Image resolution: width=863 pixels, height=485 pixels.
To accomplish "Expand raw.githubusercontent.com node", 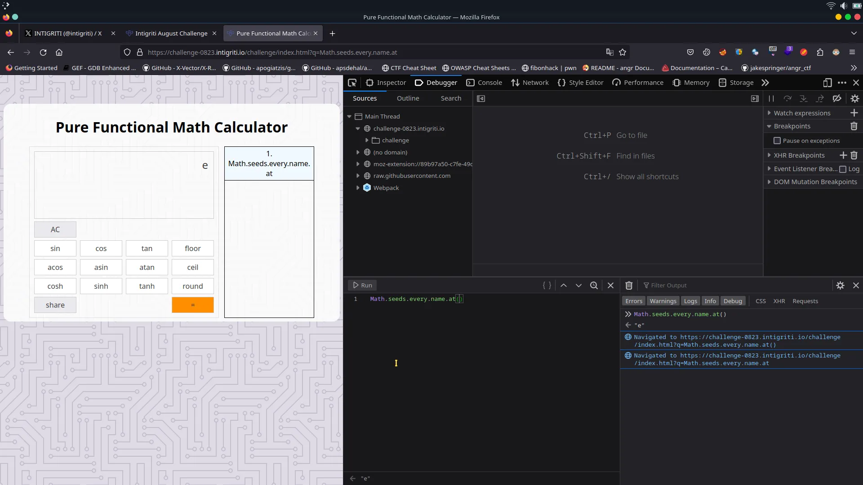I will coord(358,176).
